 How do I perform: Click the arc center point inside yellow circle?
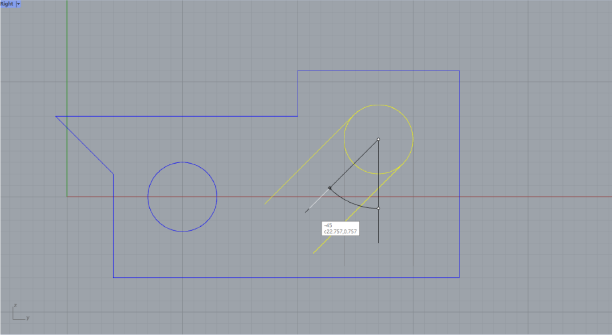pyautogui.click(x=378, y=140)
